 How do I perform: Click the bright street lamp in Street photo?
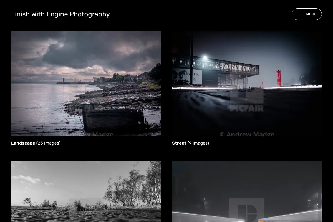click(x=205, y=58)
